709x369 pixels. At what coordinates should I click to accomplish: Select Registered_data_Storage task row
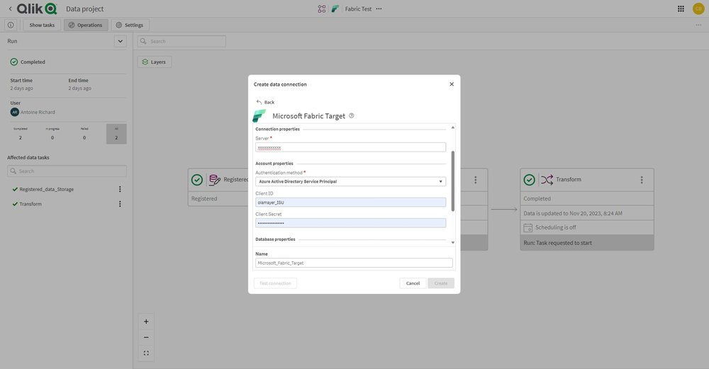pyautogui.click(x=67, y=189)
